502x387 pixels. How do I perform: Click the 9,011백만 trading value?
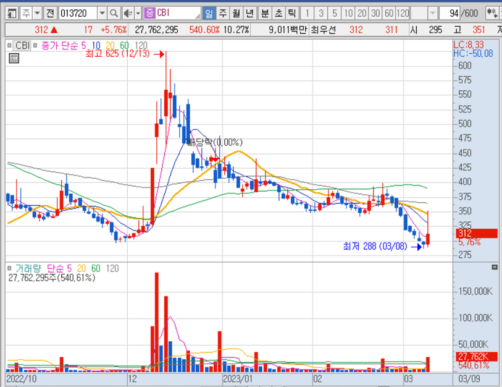point(288,30)
